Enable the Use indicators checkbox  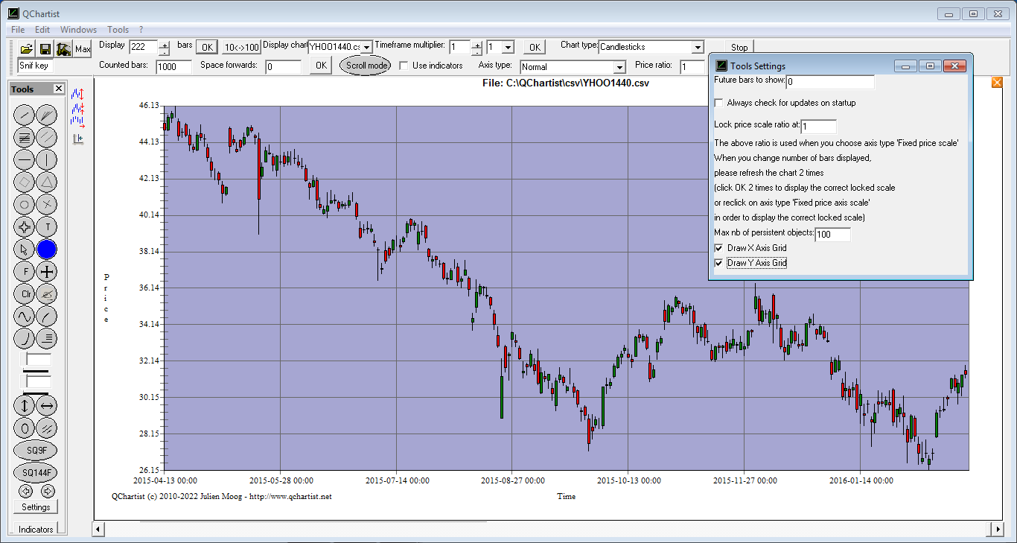[x=404, y=66]
